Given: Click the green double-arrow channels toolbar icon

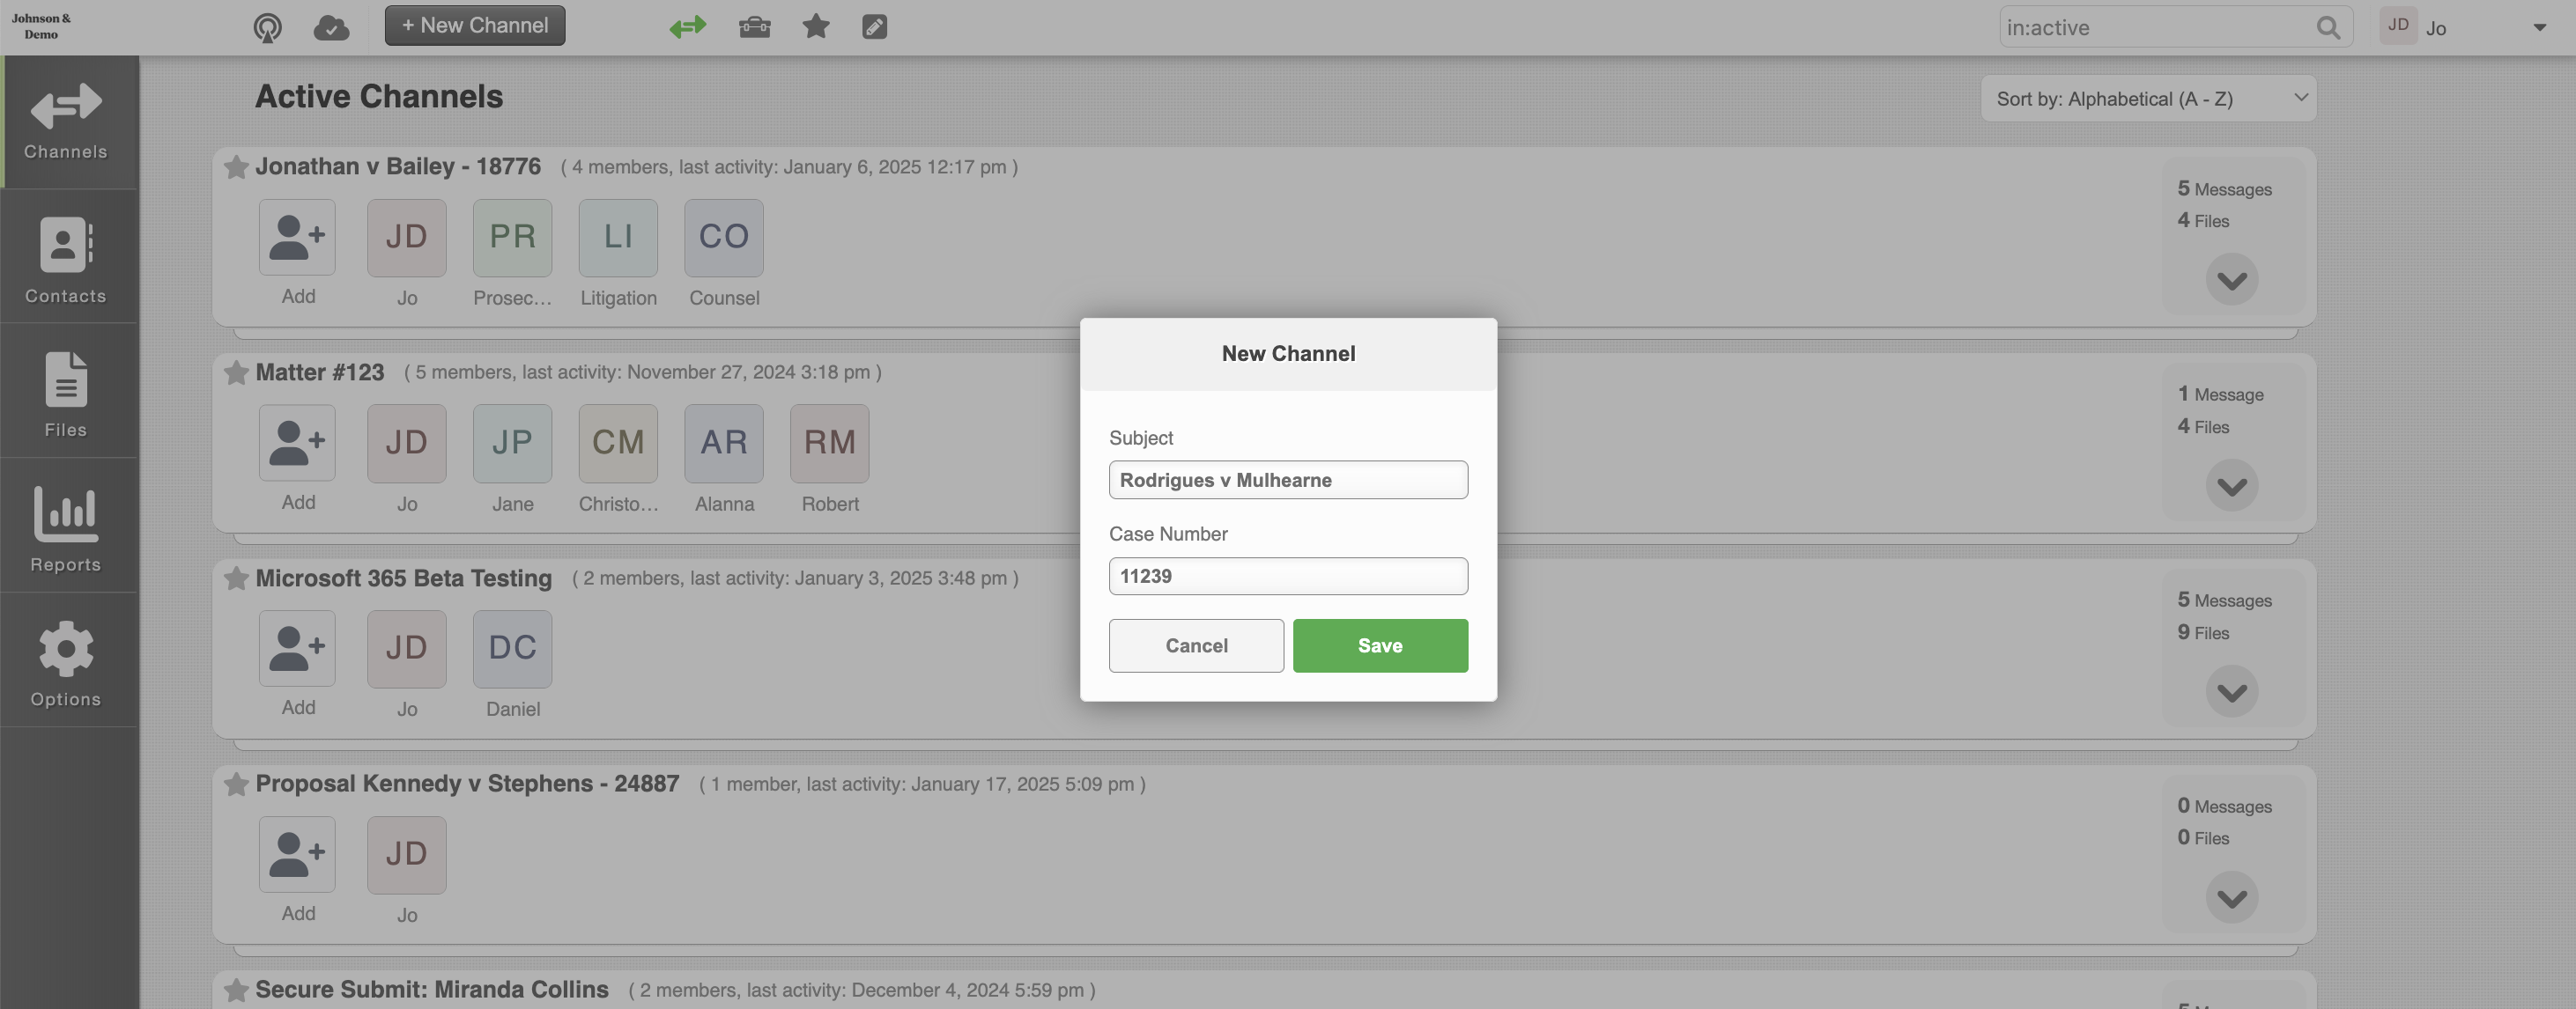Looking at the screenshot, I should tap(688, 26).
